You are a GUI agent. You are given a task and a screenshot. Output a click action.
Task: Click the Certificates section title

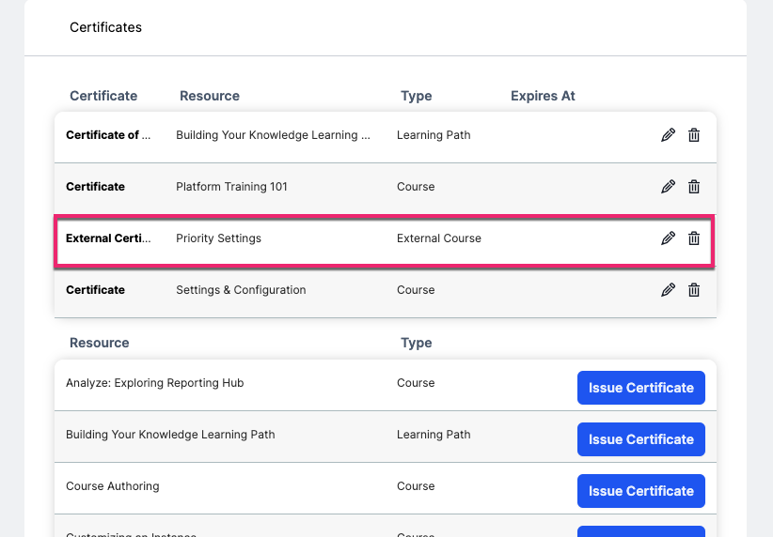tap(105, 27)
